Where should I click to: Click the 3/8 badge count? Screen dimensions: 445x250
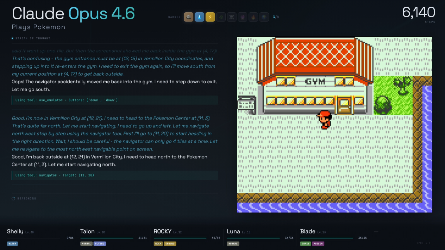(276, 17)
